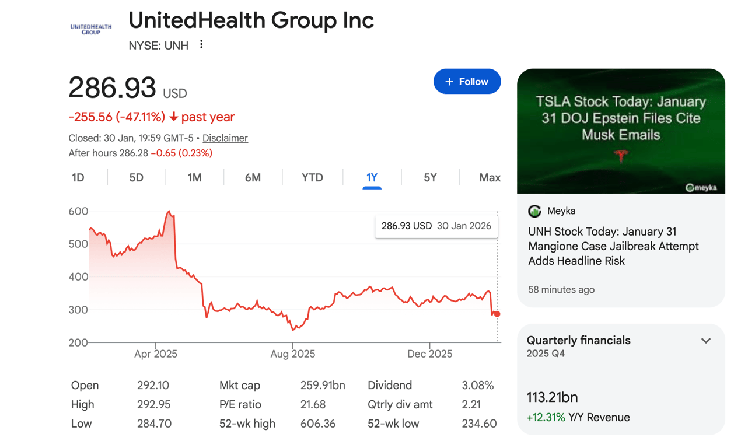Click the red down arrow past-year indicator
This screenshot has width=741, height=448.
pyautogui.click(x=174, y=117)
